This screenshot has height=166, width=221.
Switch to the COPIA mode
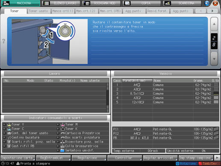[x=141, y=3]
